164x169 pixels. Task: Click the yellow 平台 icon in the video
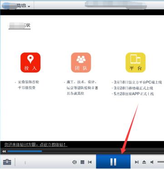(135, 63)
